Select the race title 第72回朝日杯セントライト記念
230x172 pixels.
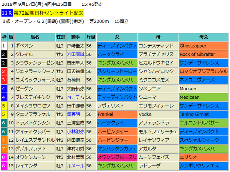coord(48,13)
